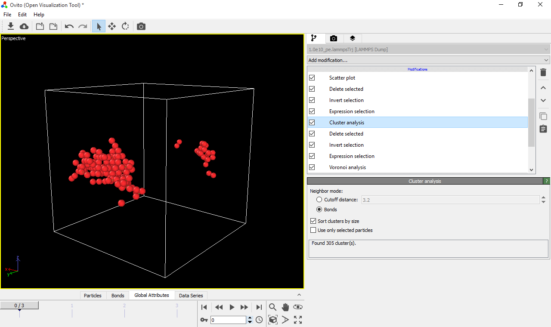Open the Edit menu
551x327 pixels.
22,14
